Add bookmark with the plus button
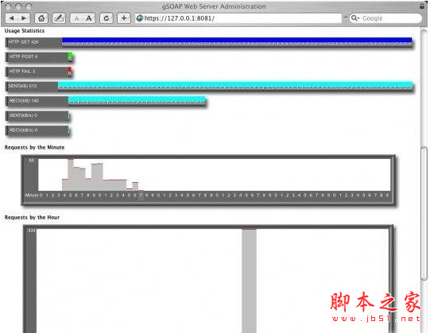Screen dimensions: 430x333 pos(124,18)
